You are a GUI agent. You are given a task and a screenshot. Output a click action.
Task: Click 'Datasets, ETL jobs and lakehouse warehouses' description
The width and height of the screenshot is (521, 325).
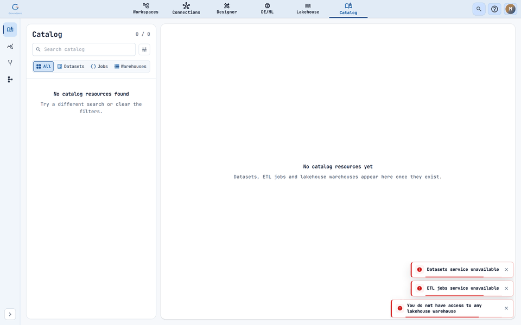coord(338,177)
